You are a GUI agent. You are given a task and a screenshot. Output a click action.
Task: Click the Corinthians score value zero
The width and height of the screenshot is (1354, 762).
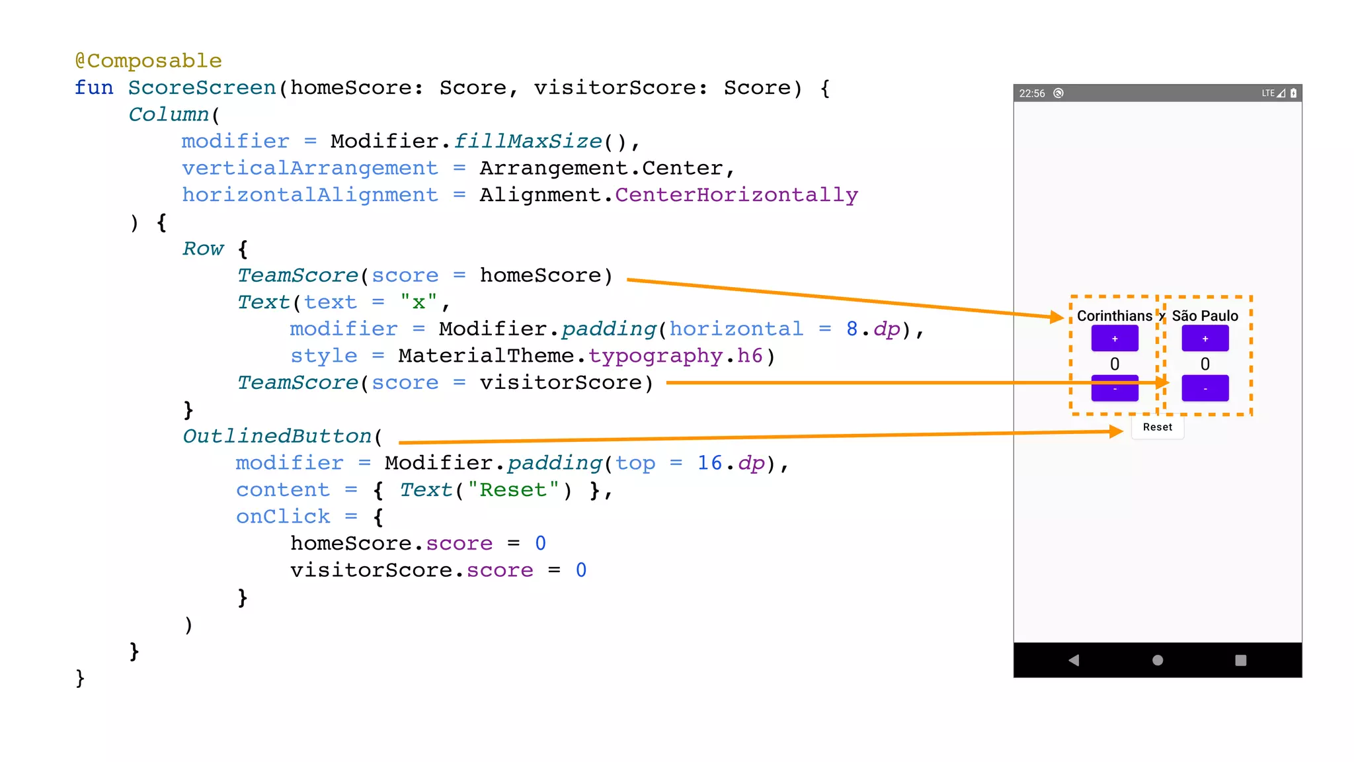[x=1115, y=364]
